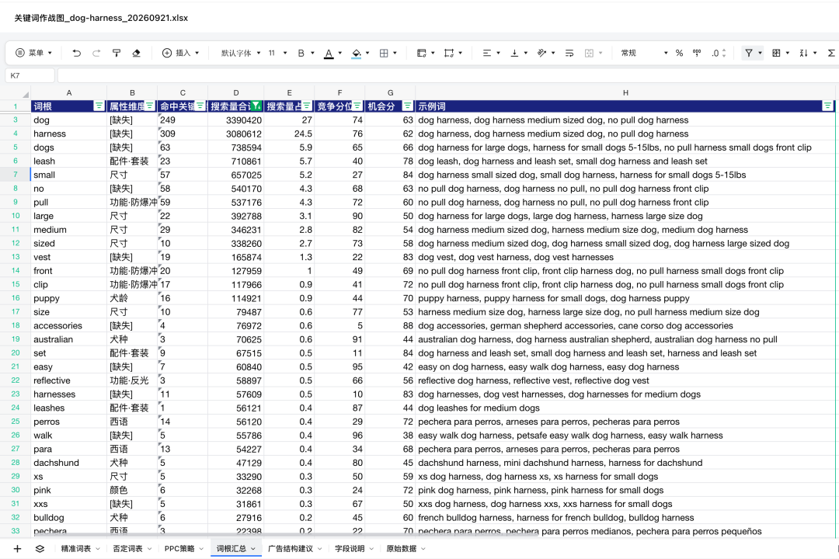Image resolution: width=839 pixels, height=559 pixels.
Task: Toggle text wrapping in cells
Action: [569, 53]
